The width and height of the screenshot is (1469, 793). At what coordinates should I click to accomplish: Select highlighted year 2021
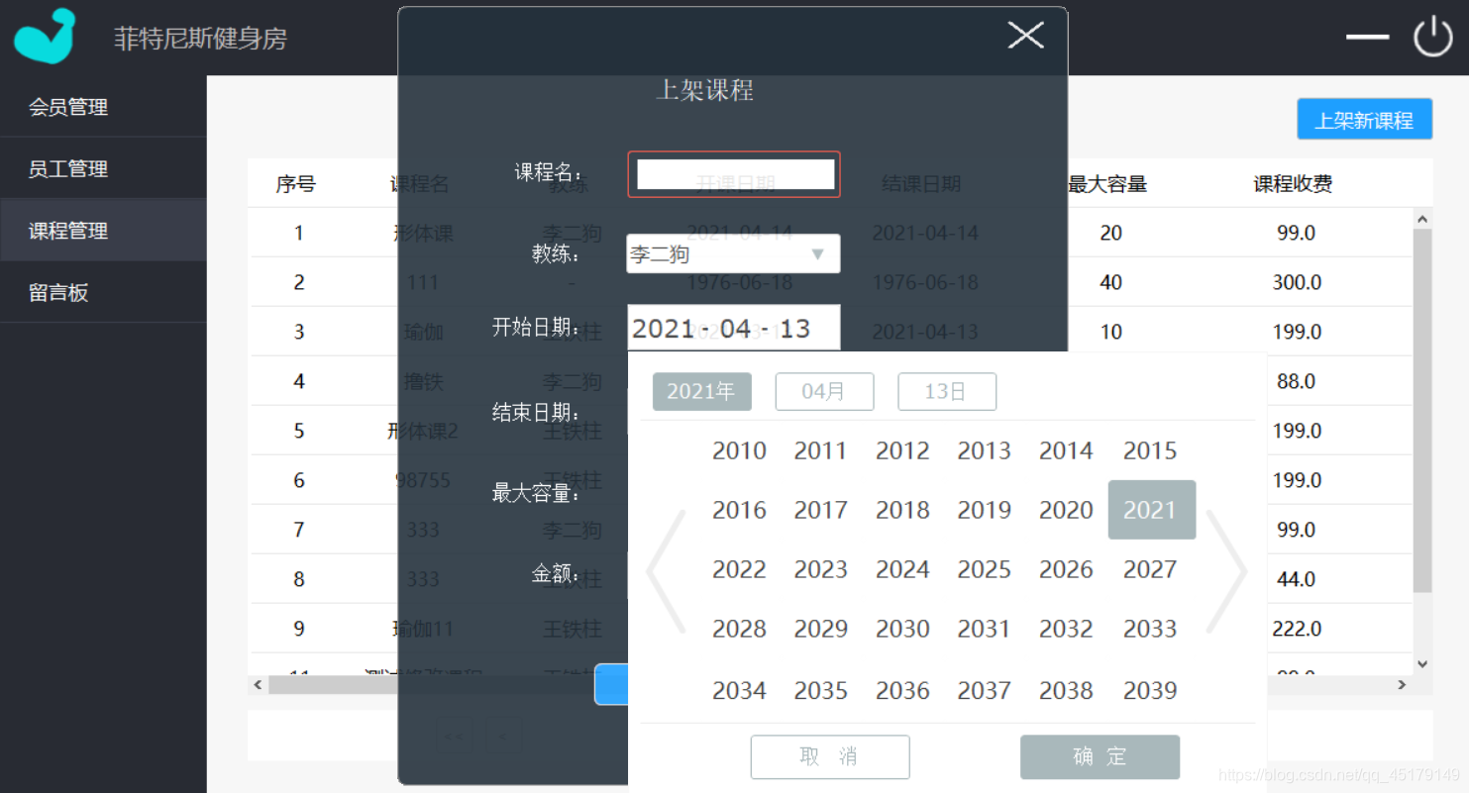(x=1151, y=510)
